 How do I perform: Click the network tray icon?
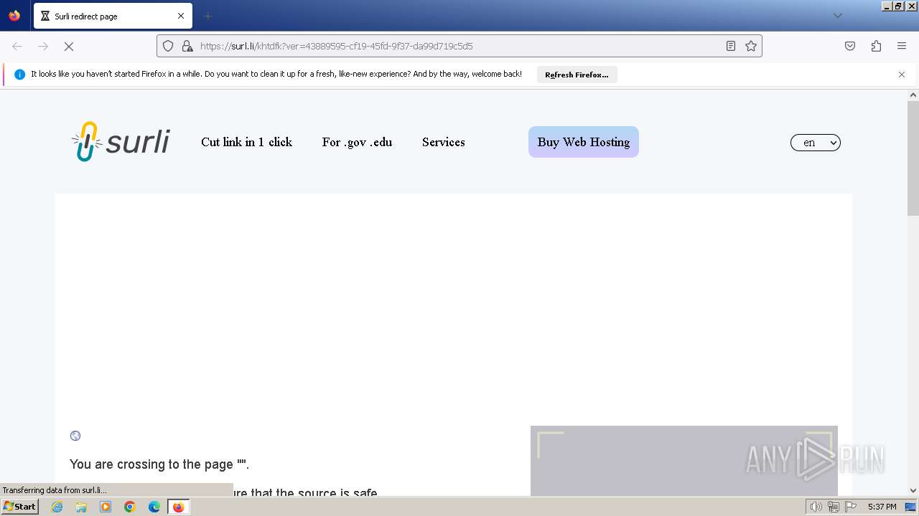pos(834,507)
